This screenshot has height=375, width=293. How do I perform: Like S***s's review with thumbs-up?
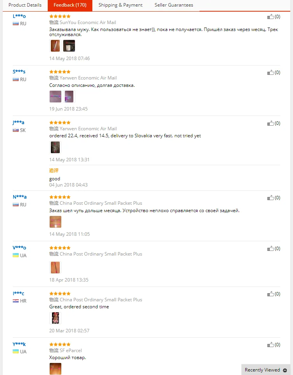pyautogui.click(x=270, y=73)
